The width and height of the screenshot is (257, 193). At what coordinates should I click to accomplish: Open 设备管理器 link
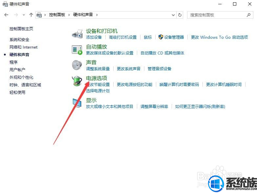[x=174, y=37]
